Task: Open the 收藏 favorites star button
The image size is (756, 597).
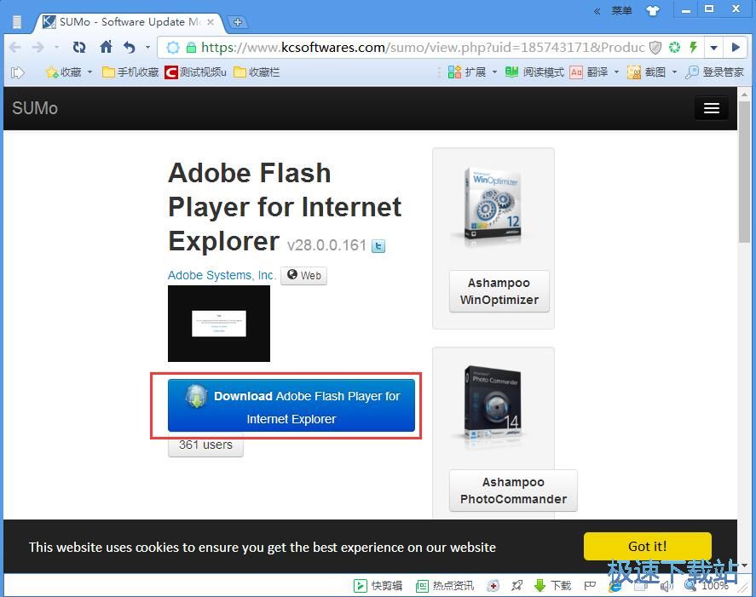Action: pyautogui.click(x=64, y=72)
